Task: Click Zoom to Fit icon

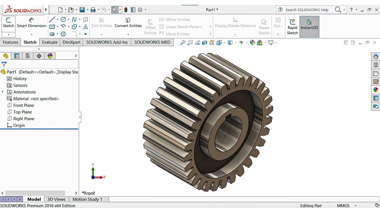Action: click(183, 43)
